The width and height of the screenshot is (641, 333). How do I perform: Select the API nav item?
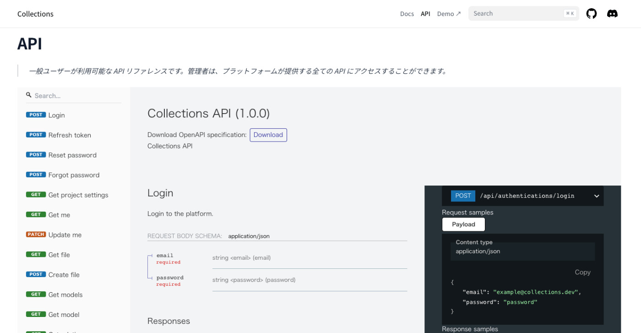coord(425,14)
